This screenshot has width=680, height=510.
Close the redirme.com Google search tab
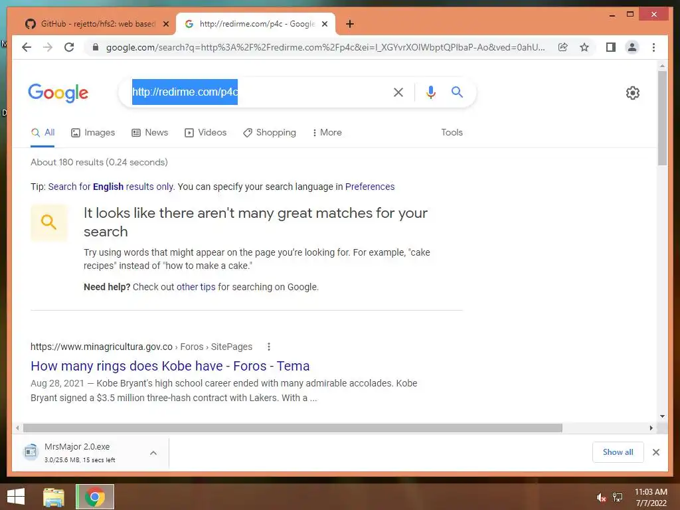(324, 24)
